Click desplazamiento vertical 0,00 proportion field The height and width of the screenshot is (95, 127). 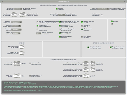pyautogui.click(x=93, y=70)
